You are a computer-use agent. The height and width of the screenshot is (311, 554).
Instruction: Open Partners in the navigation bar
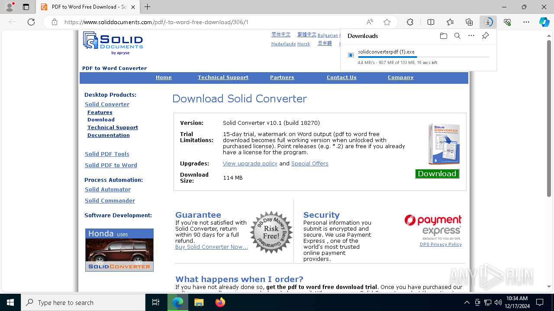(x=282, y=77)
